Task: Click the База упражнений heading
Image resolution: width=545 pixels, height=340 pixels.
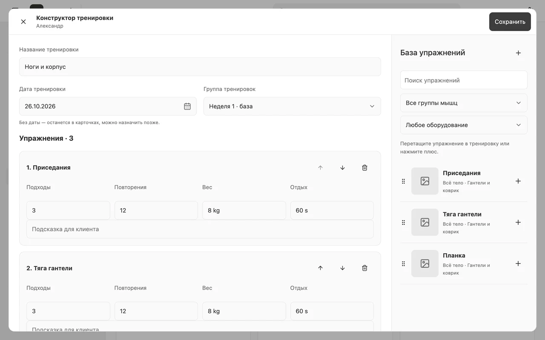Action: coord(433,53)
